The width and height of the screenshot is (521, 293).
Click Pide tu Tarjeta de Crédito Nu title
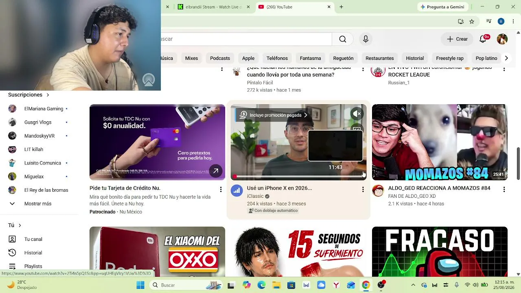(x=125, y=188)
